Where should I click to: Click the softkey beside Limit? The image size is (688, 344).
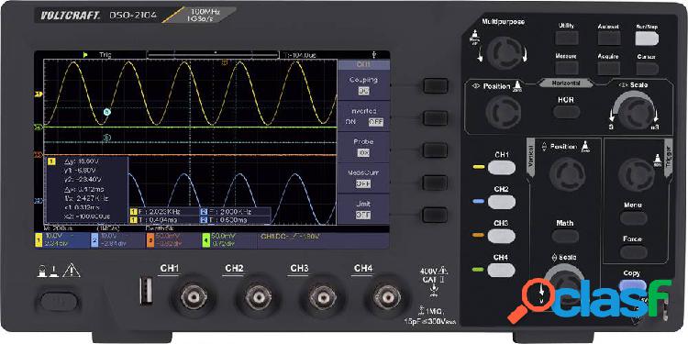[436, 215]
